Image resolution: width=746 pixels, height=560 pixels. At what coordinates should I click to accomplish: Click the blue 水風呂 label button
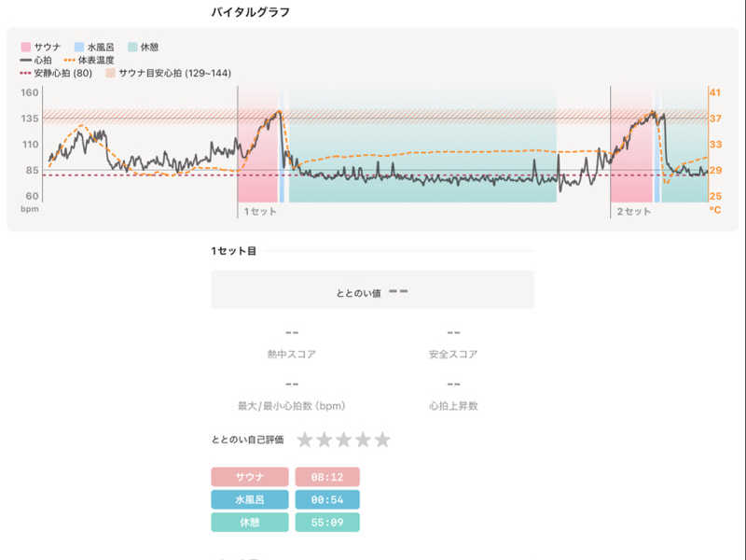pyautogui.click(x=250, y=499)
